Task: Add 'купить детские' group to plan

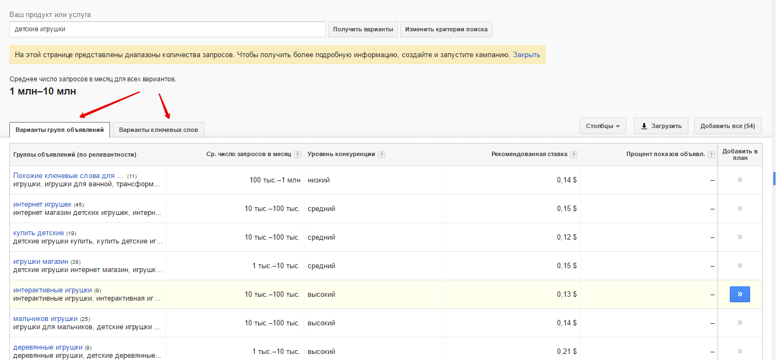Action: pos(740,237)
